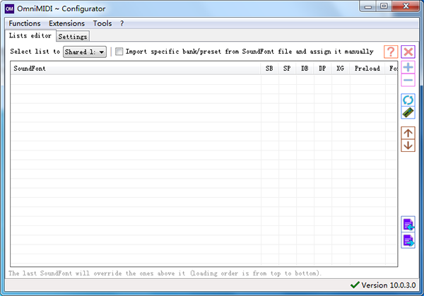Open the Extensions menu
Image resolution: width=424 pixels, height=296 pixels.
pyautogui.click(x=66, y=23)
